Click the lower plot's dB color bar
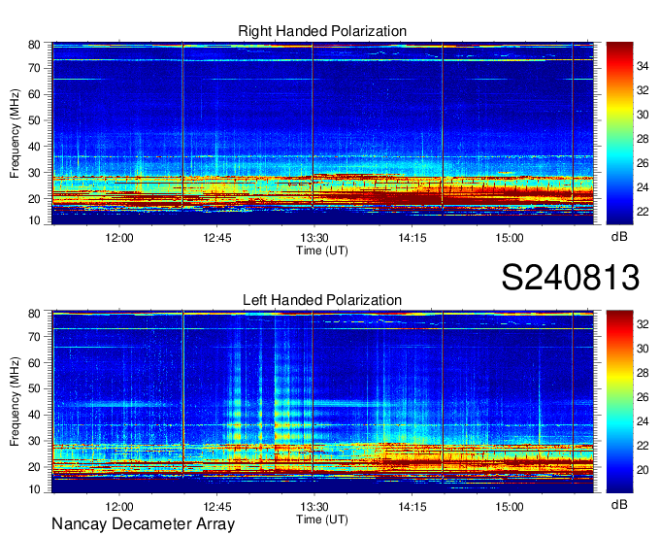660x536 pixels. [x=619, y=402]
